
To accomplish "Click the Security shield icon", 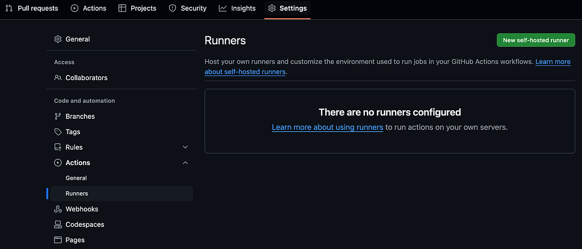I will click(172, 8).
